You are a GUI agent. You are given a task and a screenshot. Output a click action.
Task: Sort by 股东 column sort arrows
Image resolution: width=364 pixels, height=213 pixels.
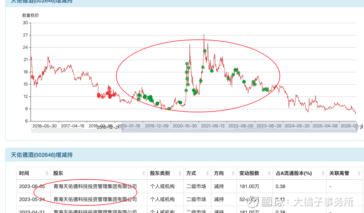pyautogui.click(x=144, y=173)
